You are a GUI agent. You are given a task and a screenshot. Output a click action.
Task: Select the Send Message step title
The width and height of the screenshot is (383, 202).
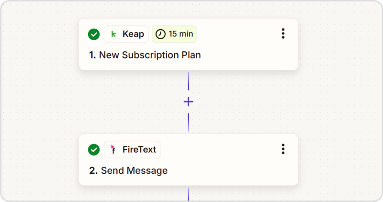[134, 170]
